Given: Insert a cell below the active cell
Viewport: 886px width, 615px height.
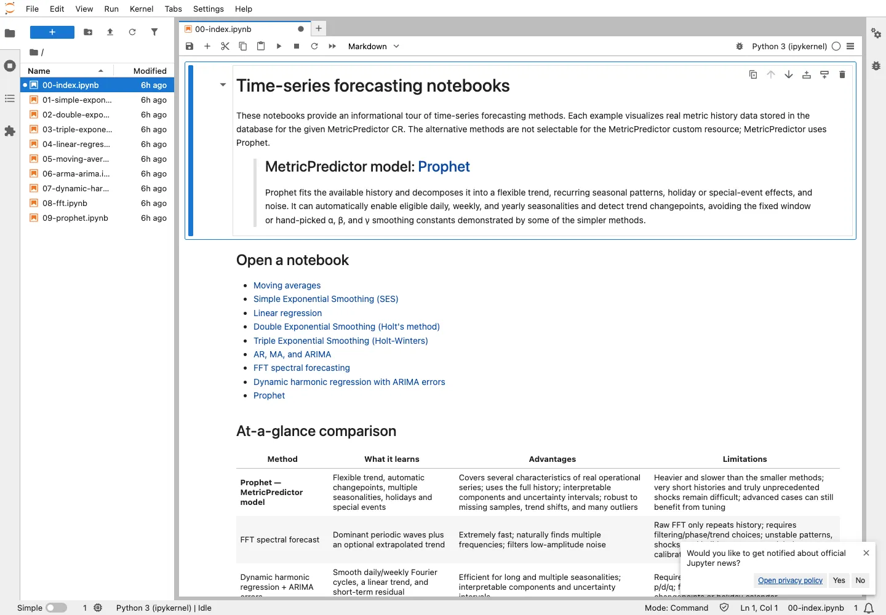Looking at the screenshot, I should coord(824,74).
